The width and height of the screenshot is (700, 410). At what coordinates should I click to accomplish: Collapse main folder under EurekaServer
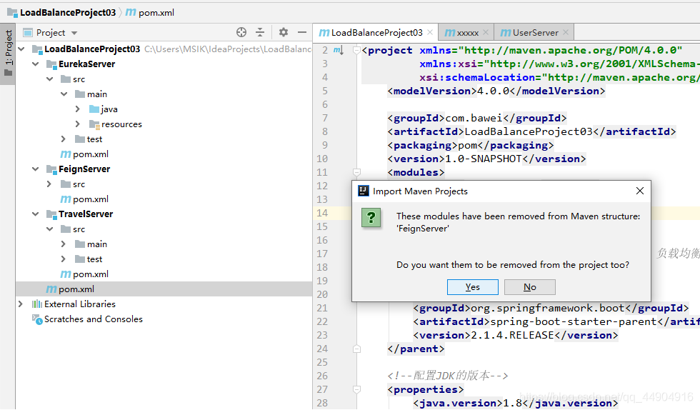(x=64, y=94)
